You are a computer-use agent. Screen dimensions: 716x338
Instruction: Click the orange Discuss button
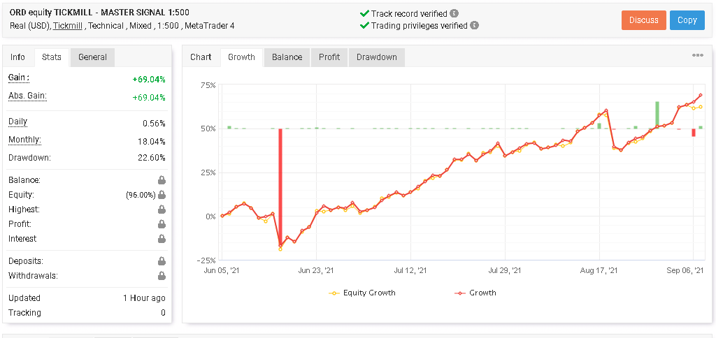coord(644,20)
